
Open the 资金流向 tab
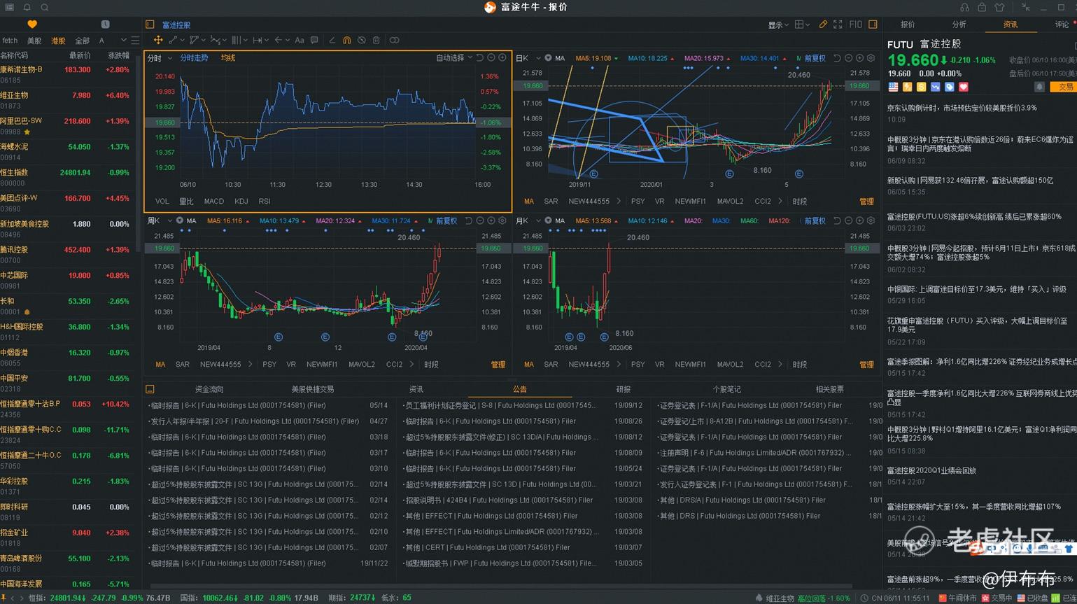click(x=209, y=389)
